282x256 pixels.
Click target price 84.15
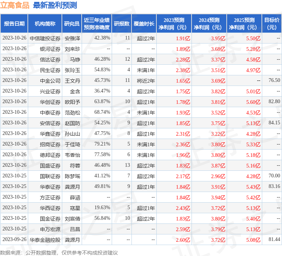274,123
